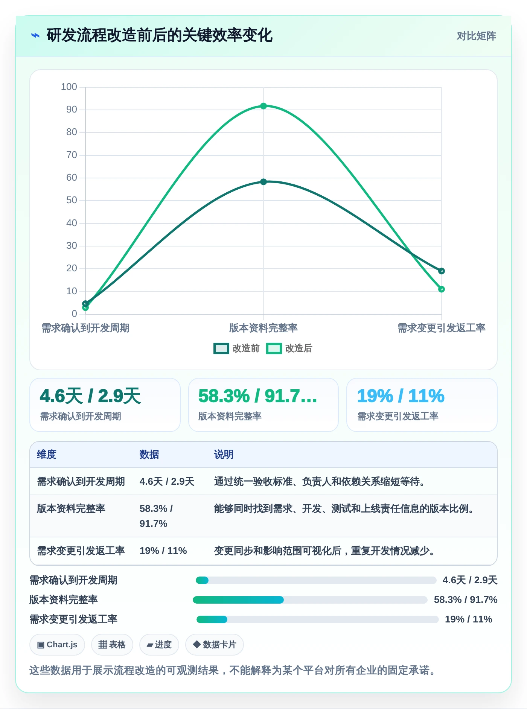This screenshot has width=527, height=709.
Task: Click the 19% / 11% data card
Action: coord(422,405)
